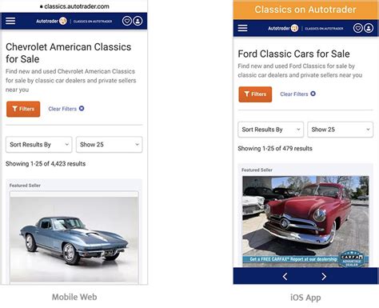Open the blue Corvette featured listing photo
Screen dimensions: 379x308
pyautogui.click(x=74, y=238)
